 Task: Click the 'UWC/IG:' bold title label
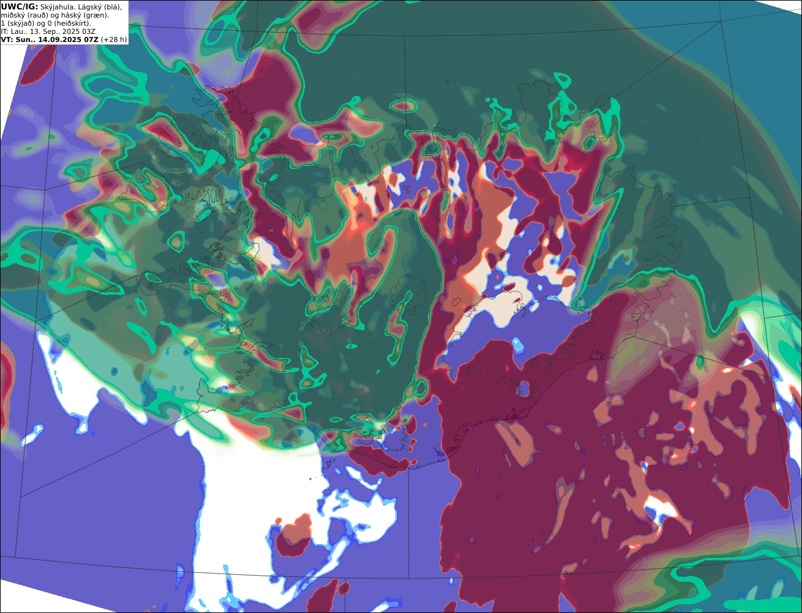coord(19,7)
